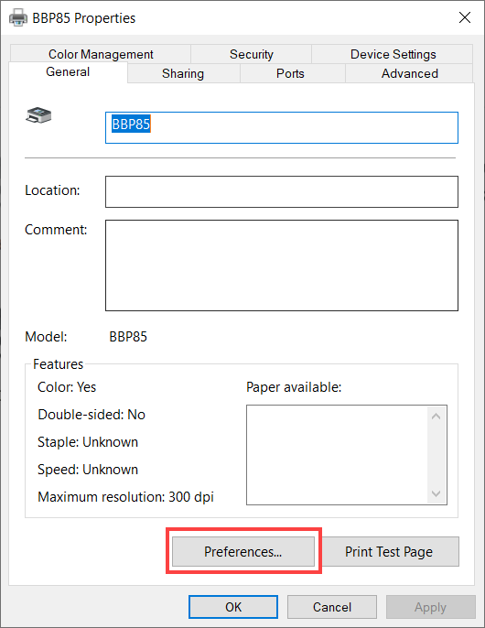Go to the Device Settings tab

(x=393, y=54)
